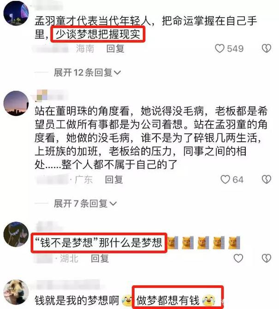Open the blurred username above the 广东 comment
The height and width of the screenshot is (309, 279).
coord(52,95)
